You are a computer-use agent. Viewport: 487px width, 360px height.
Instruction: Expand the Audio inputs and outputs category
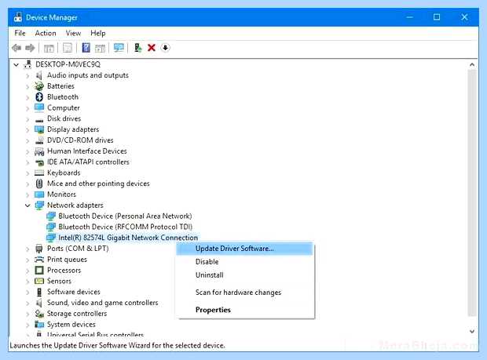(27, 75)
